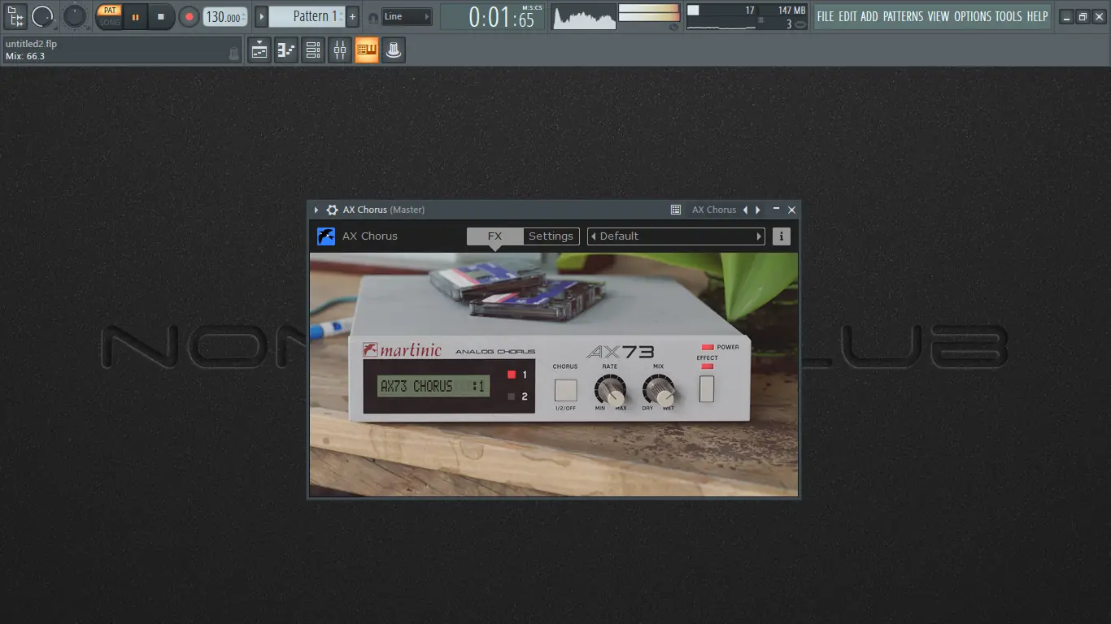
Task: Switch to the Settings tab
Action: 551,236
